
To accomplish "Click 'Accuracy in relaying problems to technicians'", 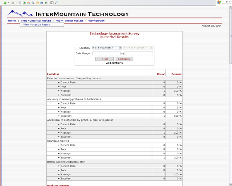I will click(74, 99).
